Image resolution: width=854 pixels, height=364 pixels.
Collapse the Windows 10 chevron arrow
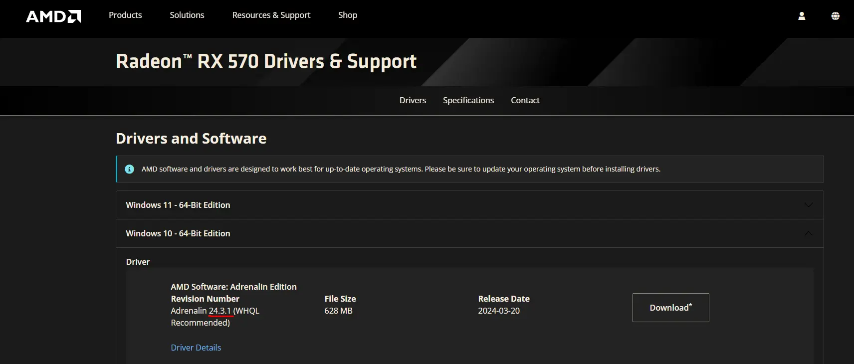(x=809, y=233)
